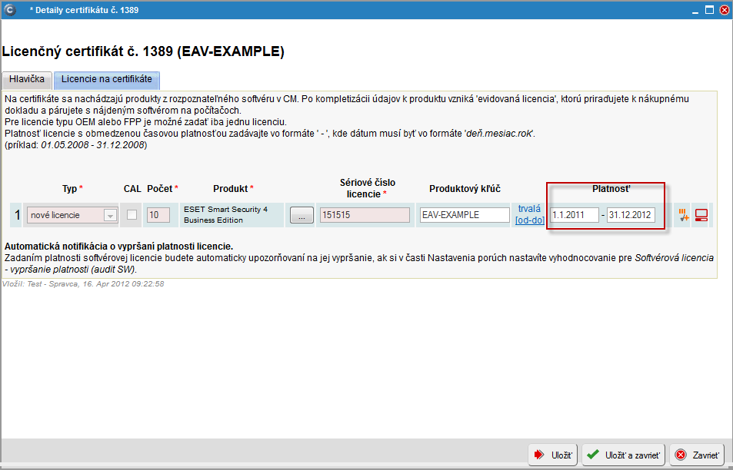Viewport: 733px width, 470px height.
Task: Click the application logo in the title bar
Action: pyautogui.click(x=9, y=10)
